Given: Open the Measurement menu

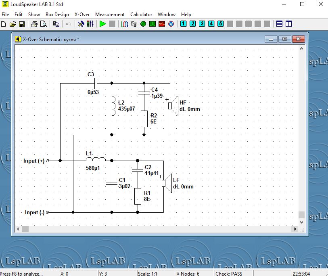Looking at the screenshot, I should 110,15.
